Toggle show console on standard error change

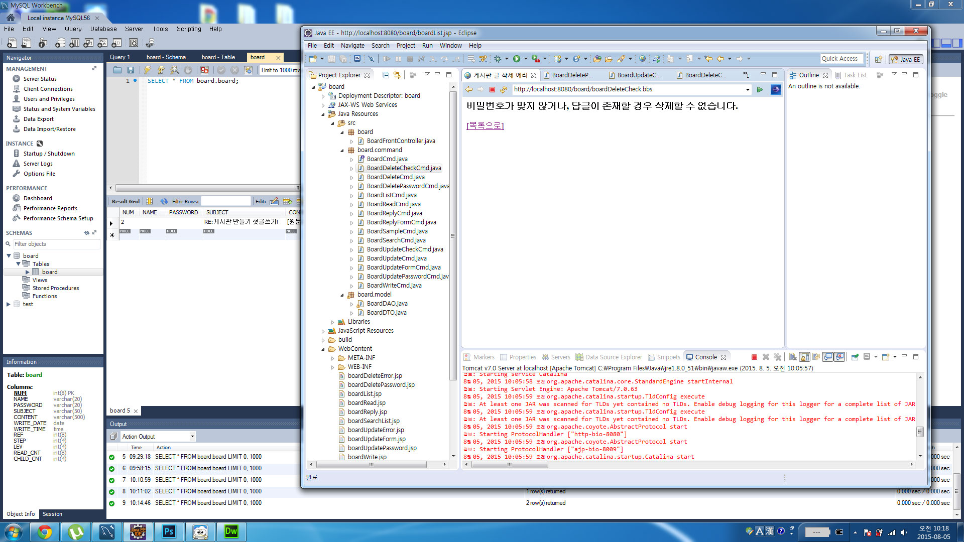click(x=839, y=357)
